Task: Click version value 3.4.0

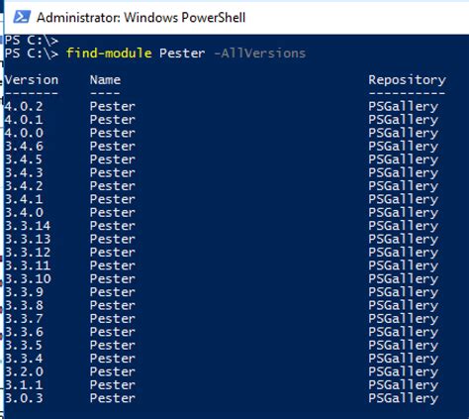Action: [x=24, y=212]
